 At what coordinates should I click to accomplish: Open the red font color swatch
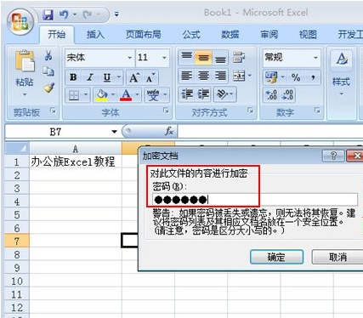[x=126, y=95]
